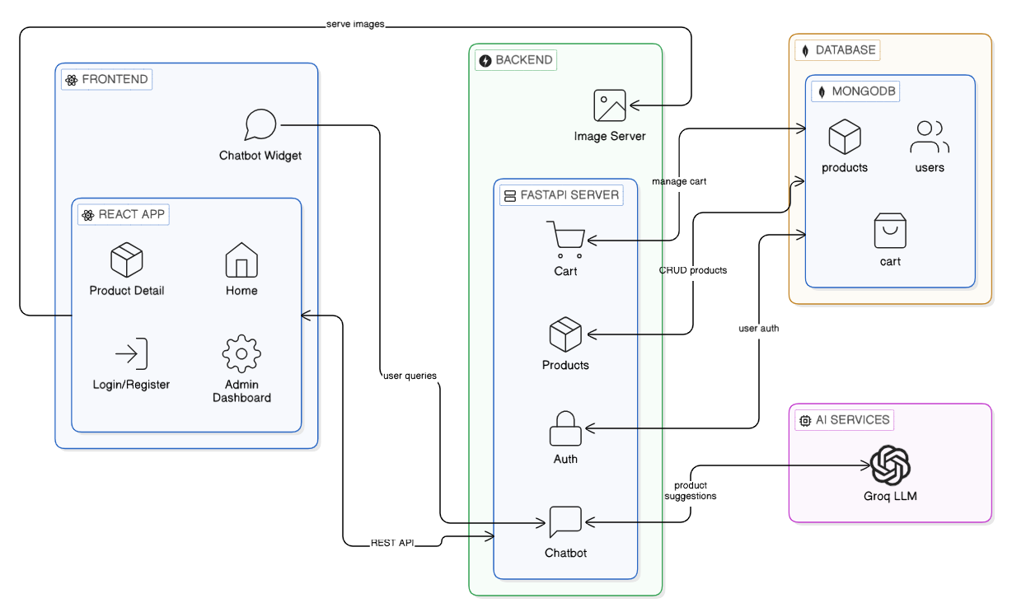Click the REST API edge label
The image size is (1012, 603).
click(392, 543)
